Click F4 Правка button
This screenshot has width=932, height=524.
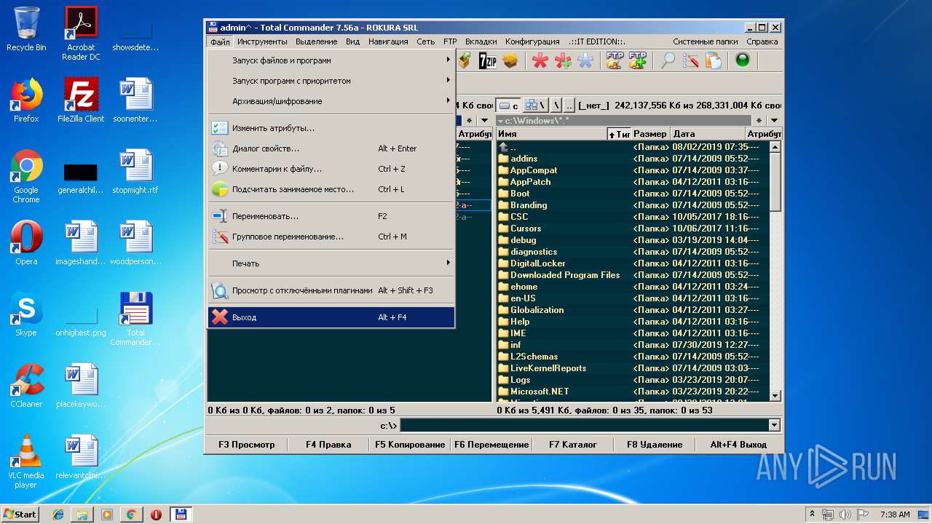pyautogui.click(x=328, y=444)
